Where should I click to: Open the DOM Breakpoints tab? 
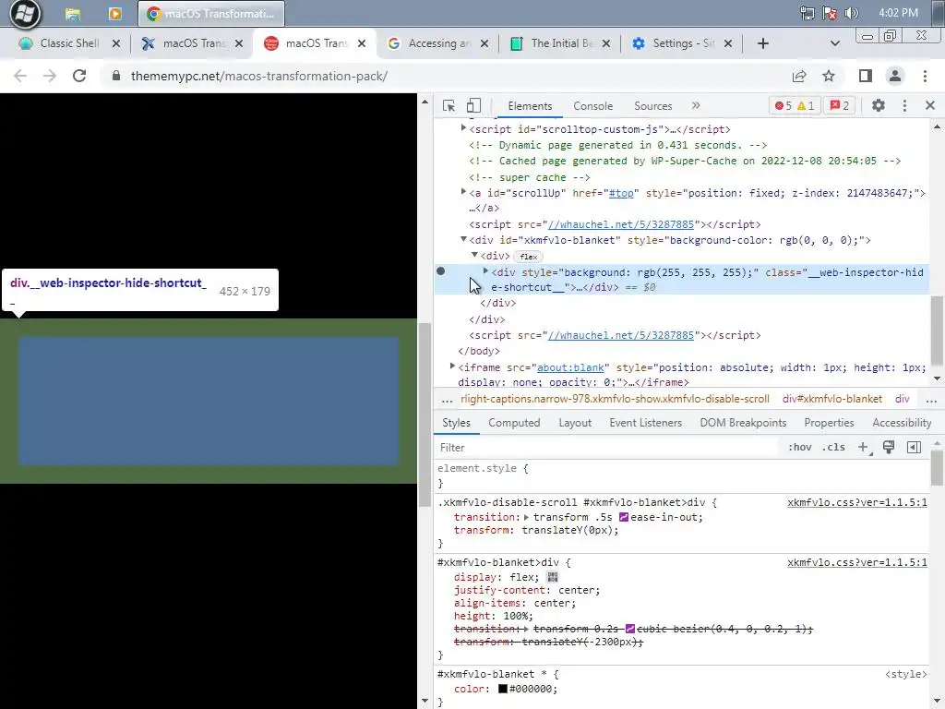[x=743, y=423]
